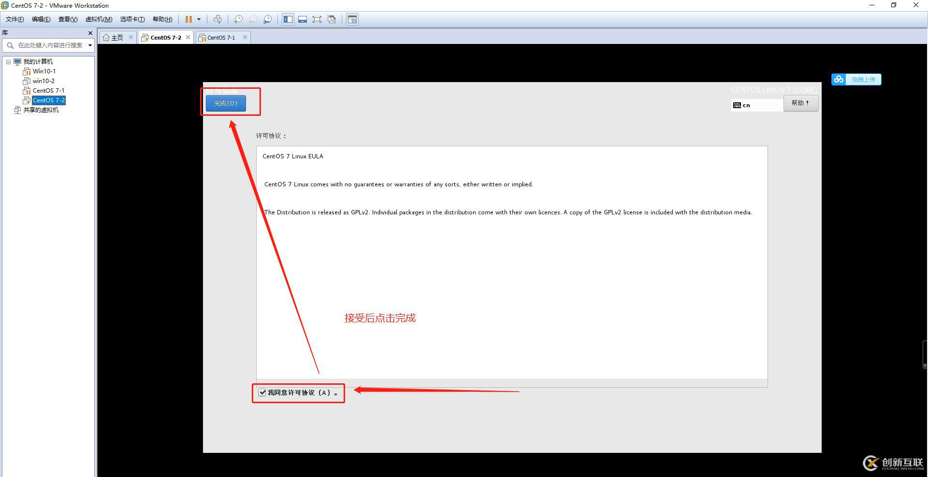928x477 pixels.
Task: Toggle the 我同意许可协议(A) checkbox
Action: click(x=262, y=393)
